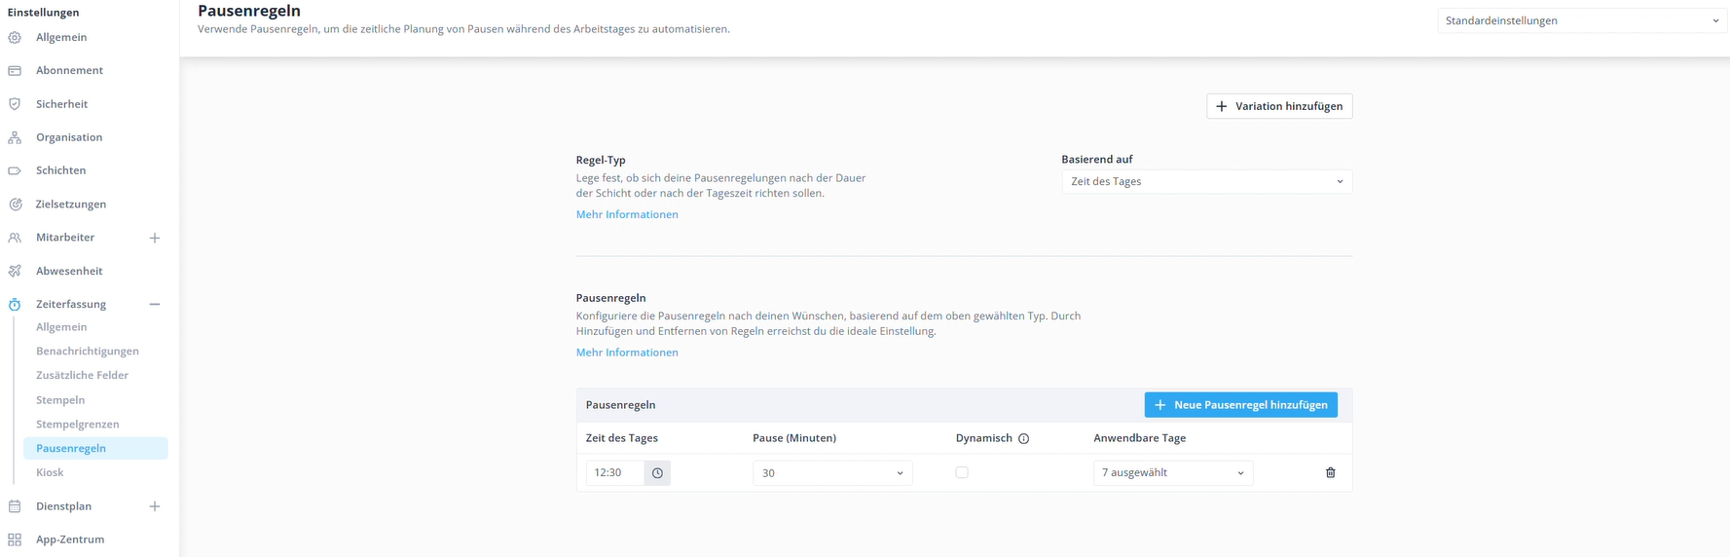Open the Anwendbare Tage dropdown
Image resolution: width=1730 pixels, height=557 pixels.
[1173, 472]
